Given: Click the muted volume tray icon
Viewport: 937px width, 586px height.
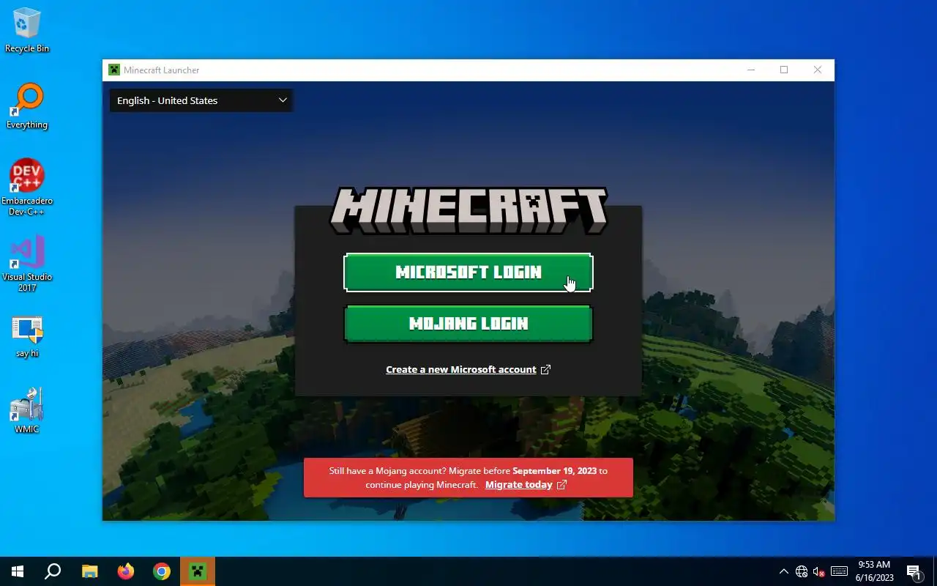Looking at the screenshot, I should point(819,571).
